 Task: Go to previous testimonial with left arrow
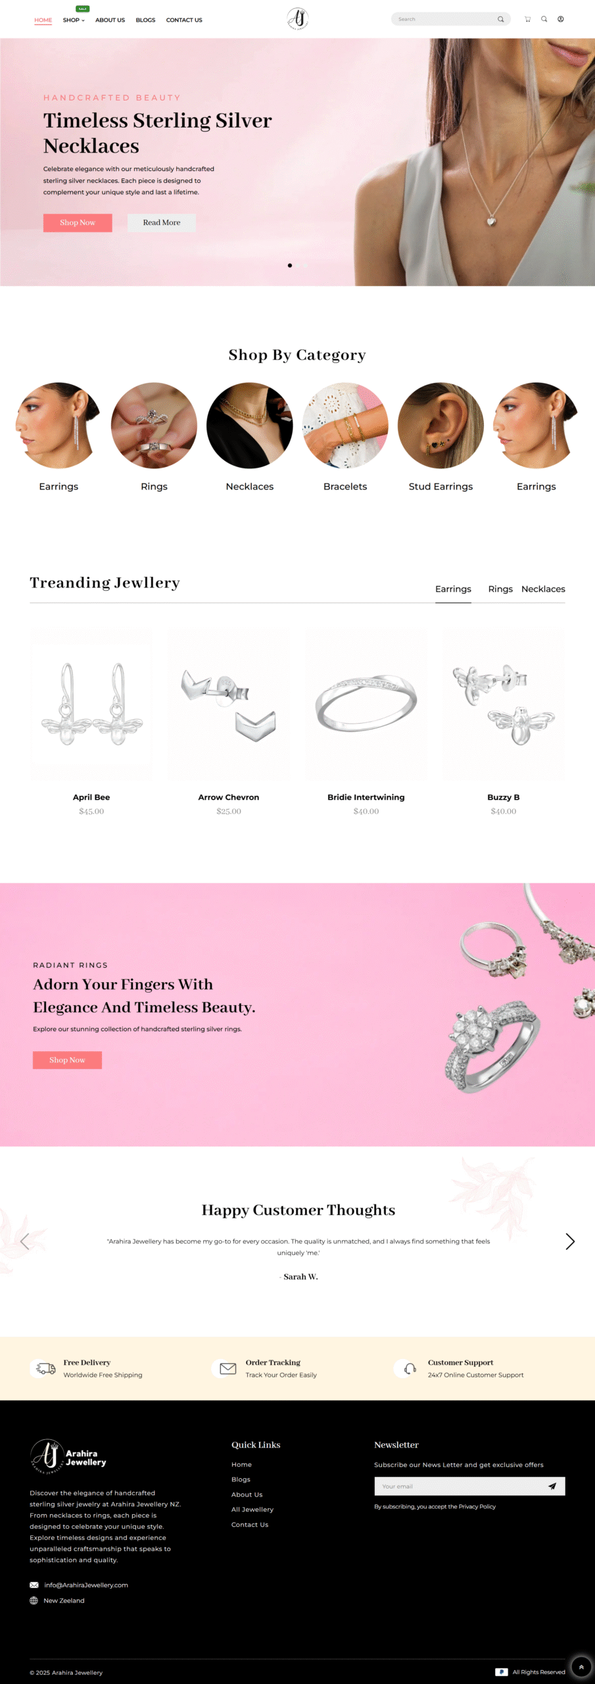(25, 1241)
